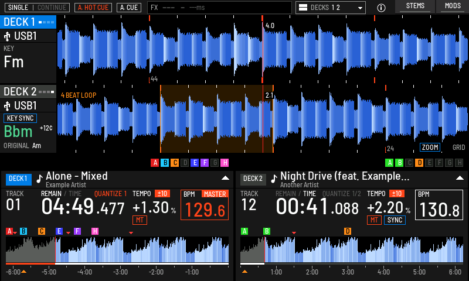This screenshot has width=469, height=281.
Task: Jump to marker A on Deck 2 overview
Action: click(244, 231)
